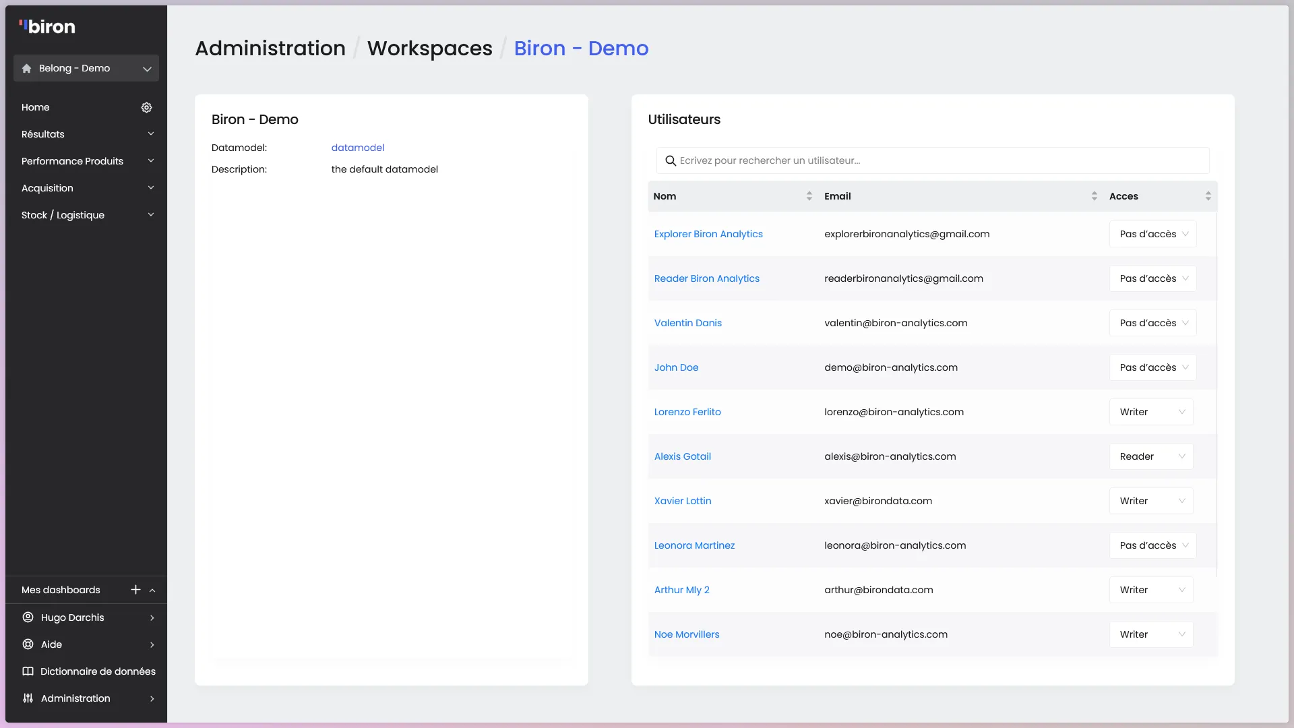This screenshot has height=728, width=1294.
Task: Open the Explorer Biron Analytics user link
Action: click(x=708, y=234)
